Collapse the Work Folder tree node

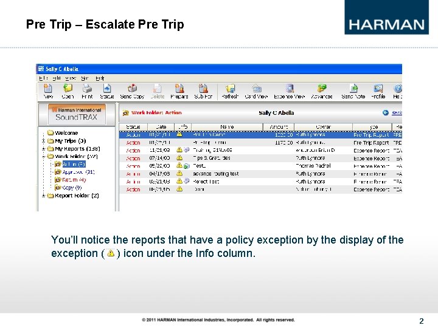44,157
